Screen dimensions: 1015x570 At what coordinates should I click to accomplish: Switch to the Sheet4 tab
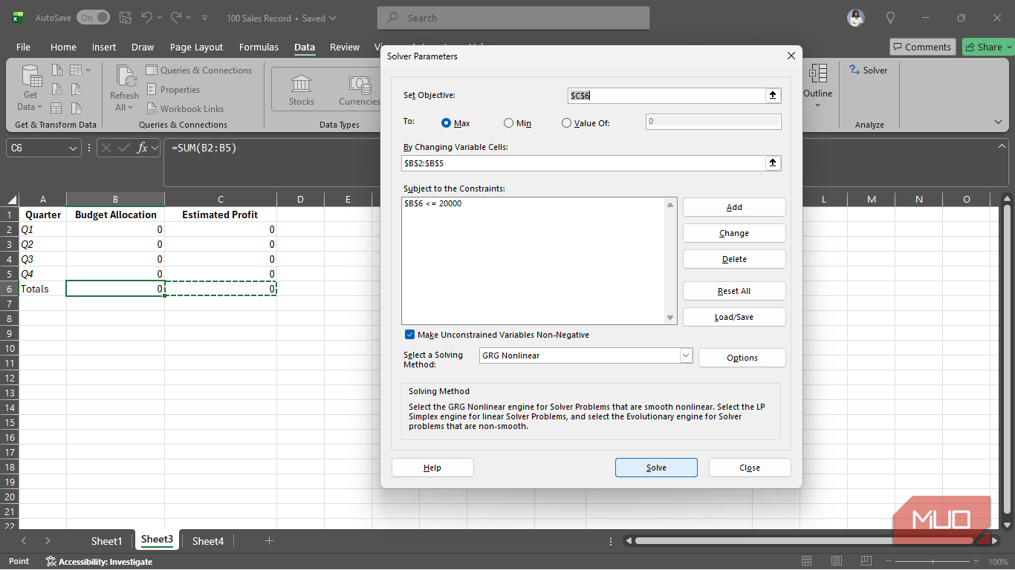pos(207,541)
